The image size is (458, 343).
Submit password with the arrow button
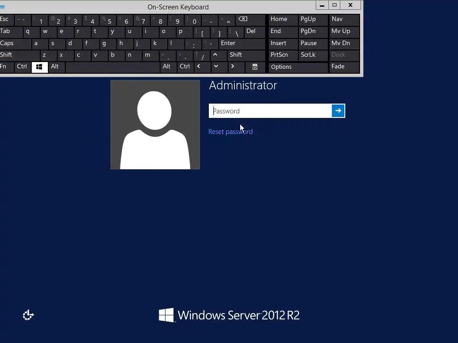[338, 111]
